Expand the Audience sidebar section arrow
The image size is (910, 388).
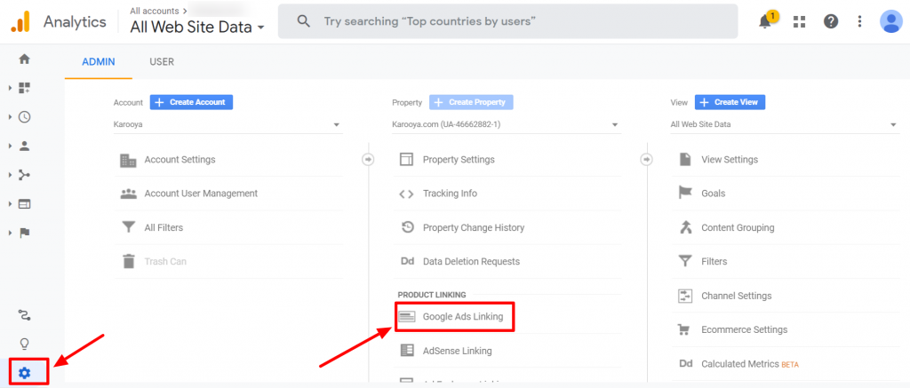[x=10, y=146]
